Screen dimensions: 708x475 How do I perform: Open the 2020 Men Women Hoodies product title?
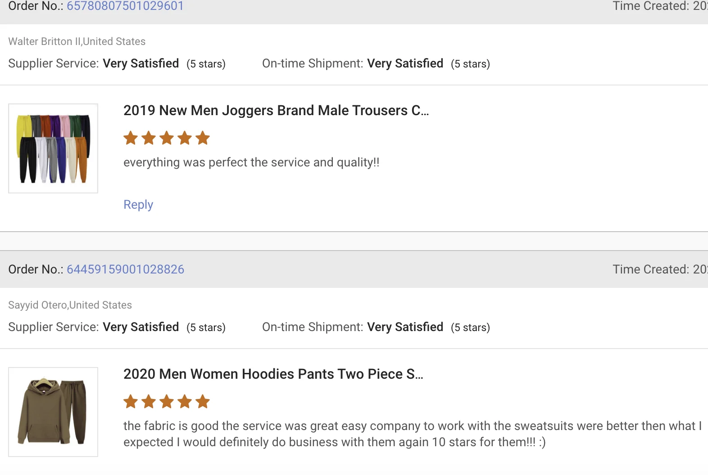[273, 374]
